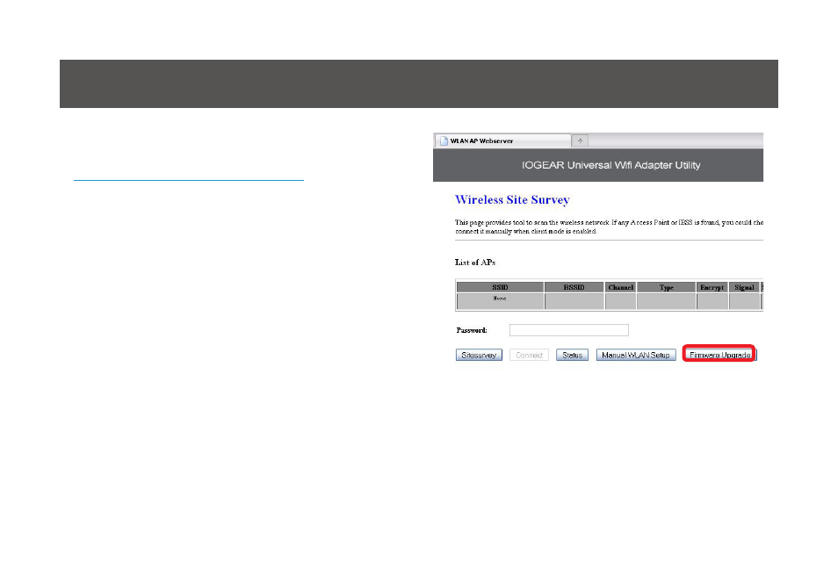This screenshot has height=583, width=838.
Task: Click the IOGEAR Universal Wifi Adapter Utility banner title
Action: click(x=610, y=165)
